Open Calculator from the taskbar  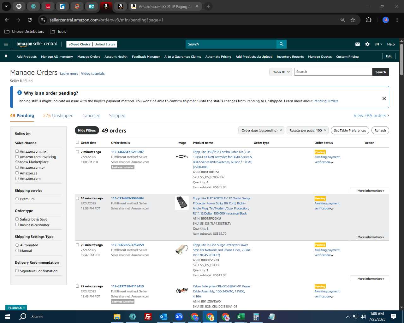tap(256, 317)
